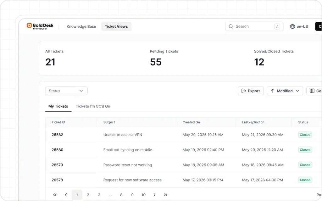The height and width of the screenshot is (201, 322).
Task: Open the Status filter dropdown
Action: (66, 91)
